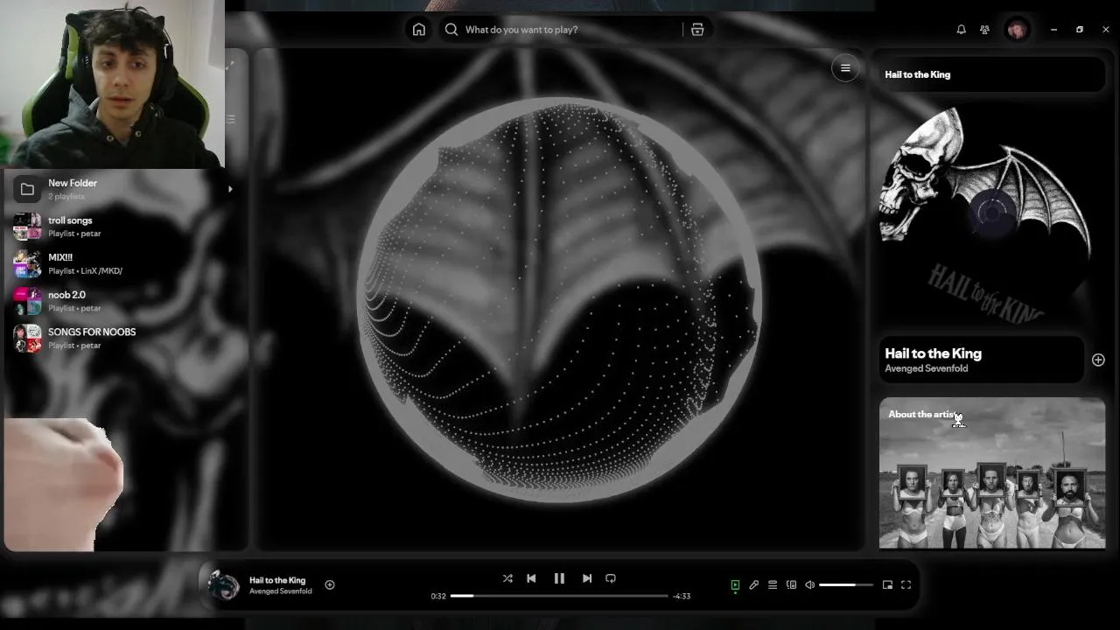Open the notifications bell
Viewport: 1120px width, 630px height.
[961, 30]
